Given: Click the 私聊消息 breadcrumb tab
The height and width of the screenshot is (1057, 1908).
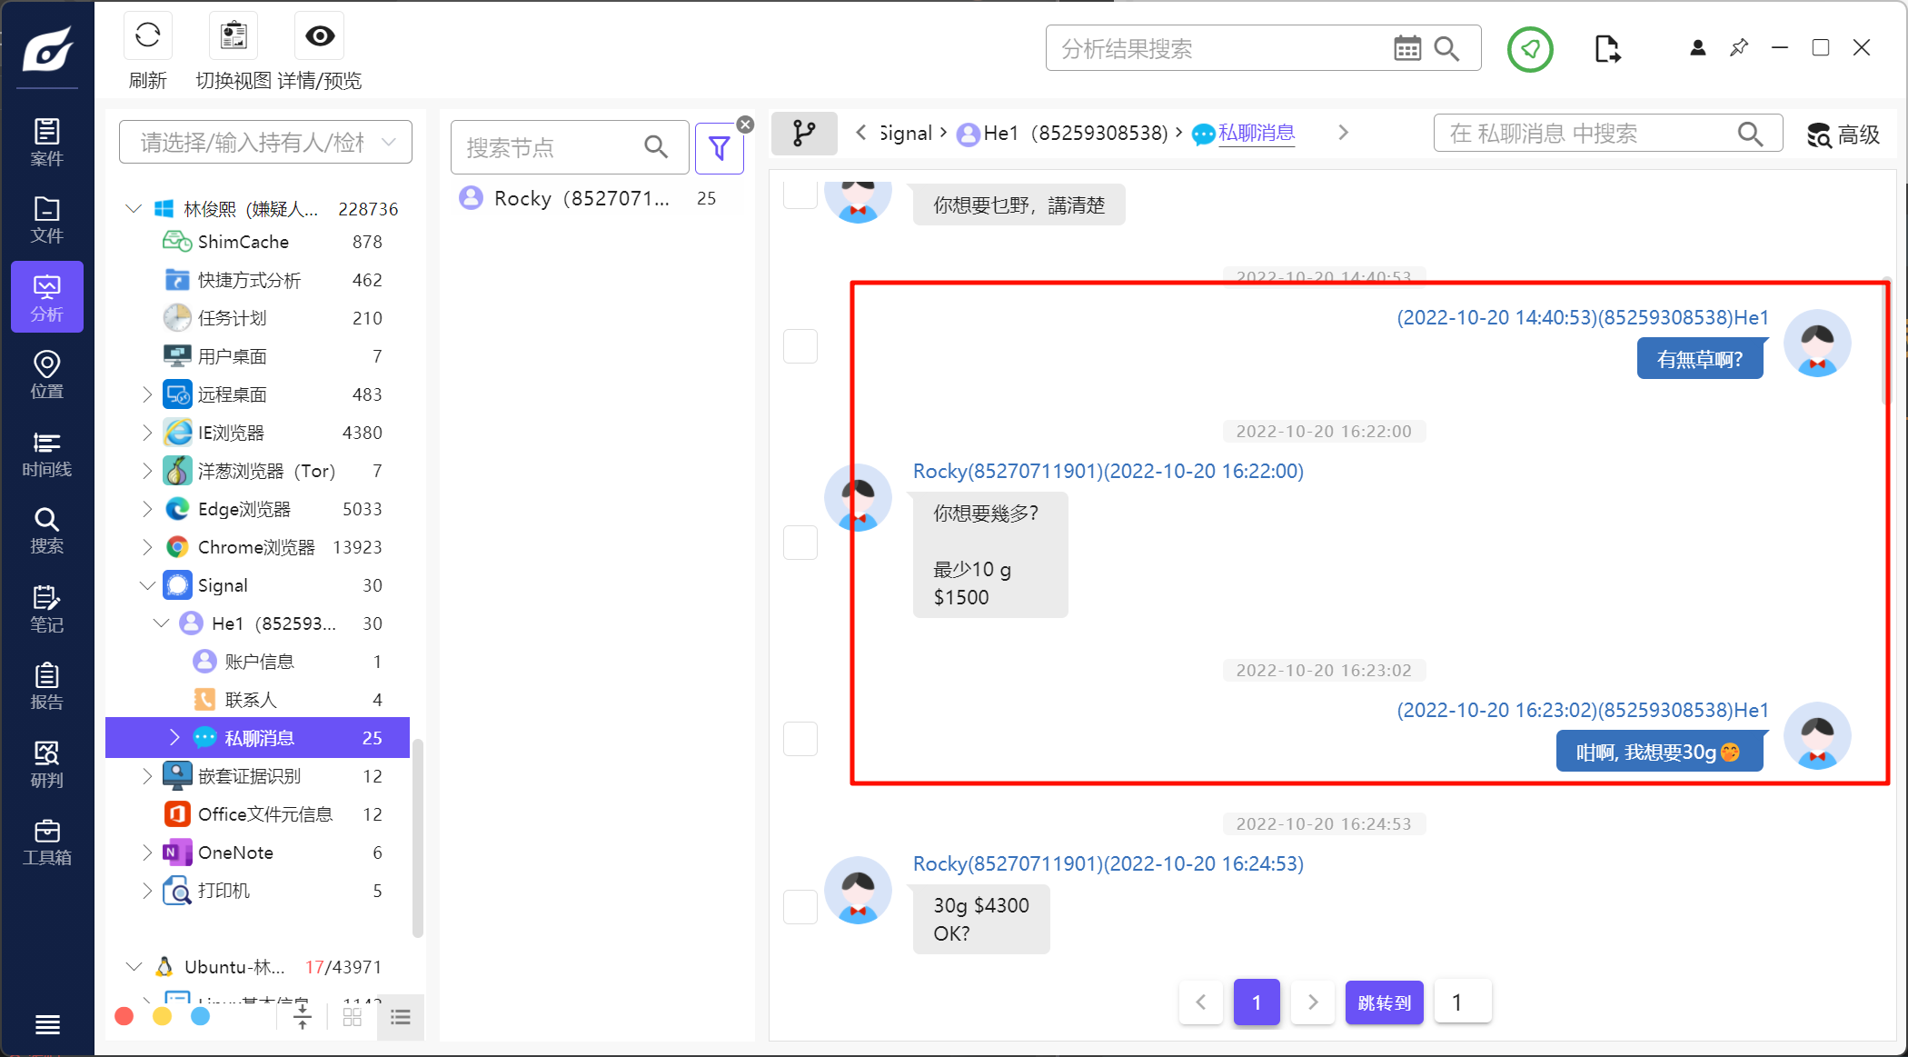Looking at the screenshot, I should (1255, 134).
